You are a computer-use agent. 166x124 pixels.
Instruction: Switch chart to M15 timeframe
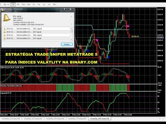click(24, 4)
